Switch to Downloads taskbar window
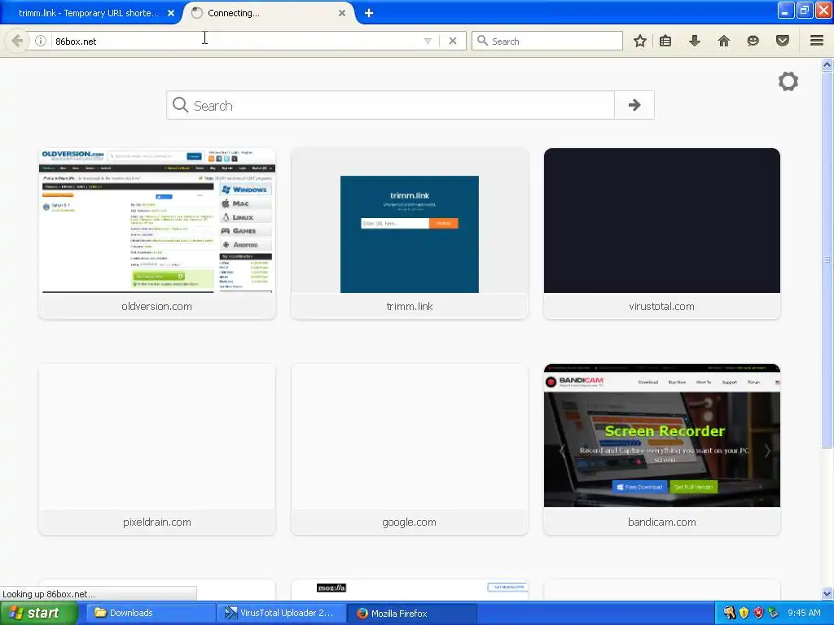The width and height of the screenshot is (834, 625). (149, 614)
